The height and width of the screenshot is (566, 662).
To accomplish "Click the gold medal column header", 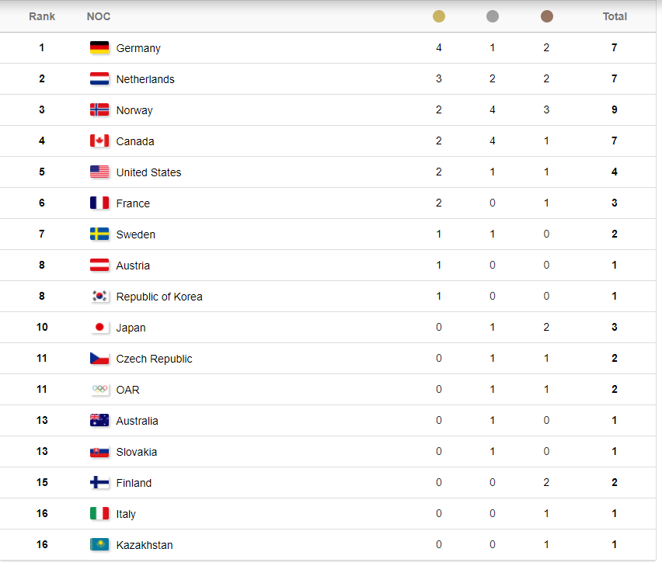I will [x=439, y=16].
